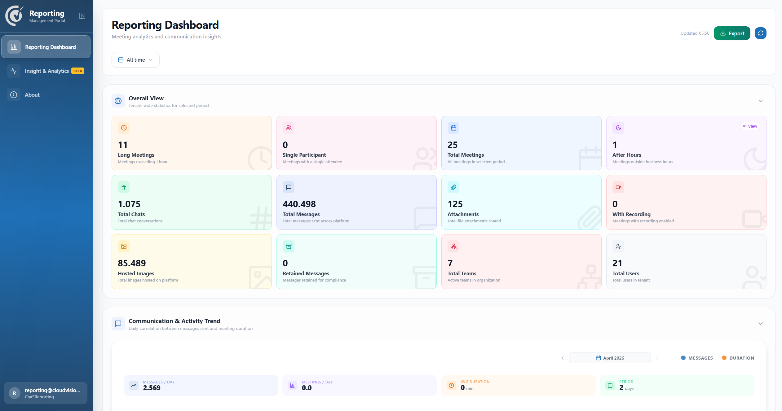Viewport: 782px width, 411px height.
Task: Open the reporting user account button
Action: [x=46, y=393]
